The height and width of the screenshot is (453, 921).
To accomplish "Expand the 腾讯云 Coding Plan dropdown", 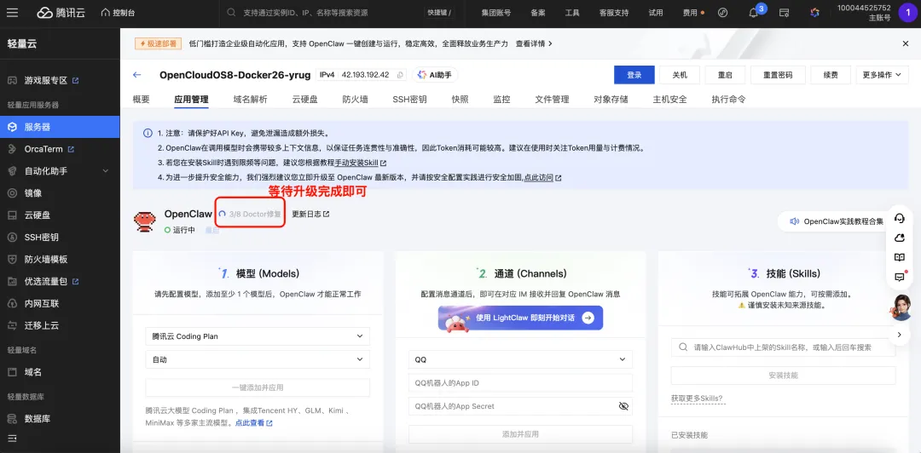I will [x=258, y=336].
